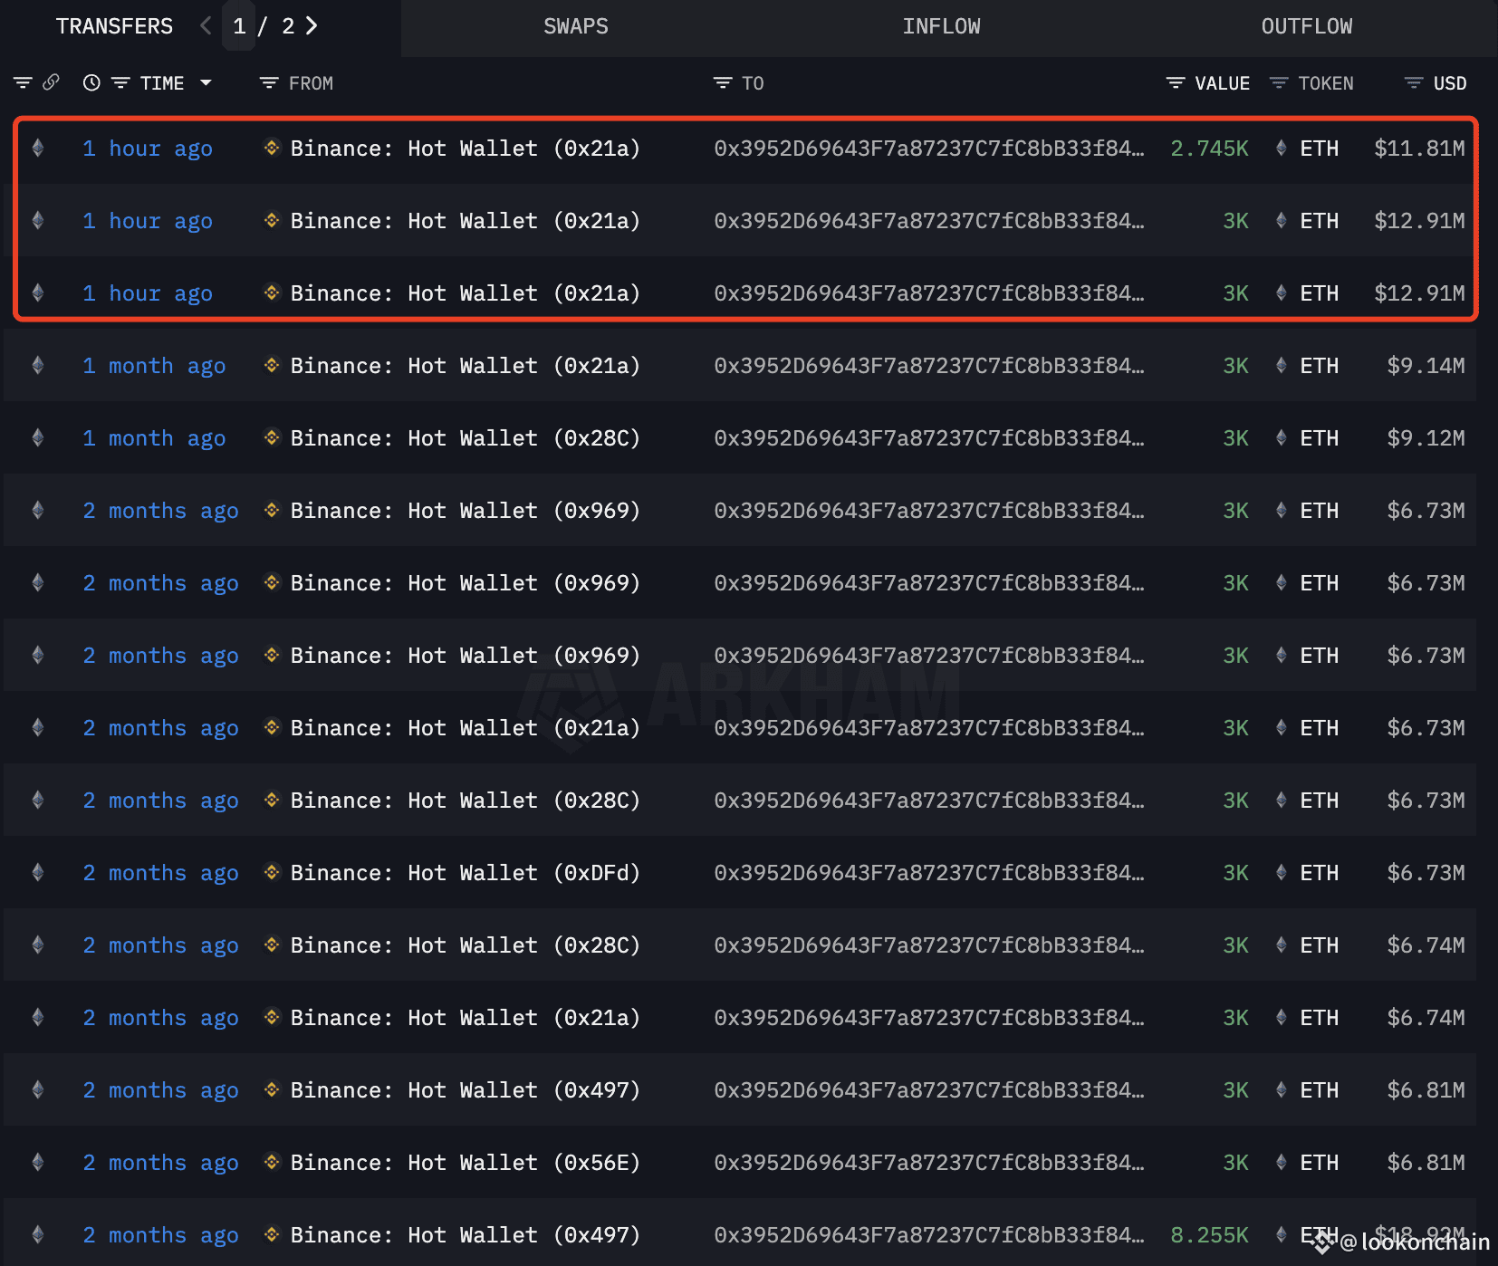This screenshot has width=1498, height=1266.
Task: Click the $11.81M USD amount
Action: [1419, 149]
